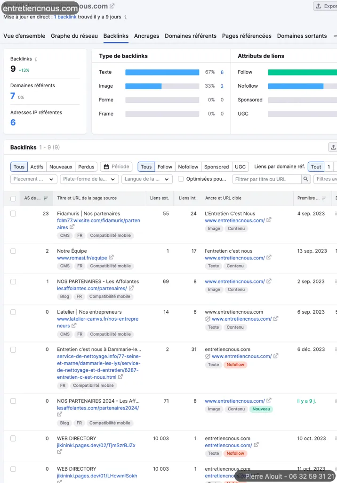The image size is (337, 483).
Task: Open the Plate-forme de la dropdown
Action: [x=89, y=179]
